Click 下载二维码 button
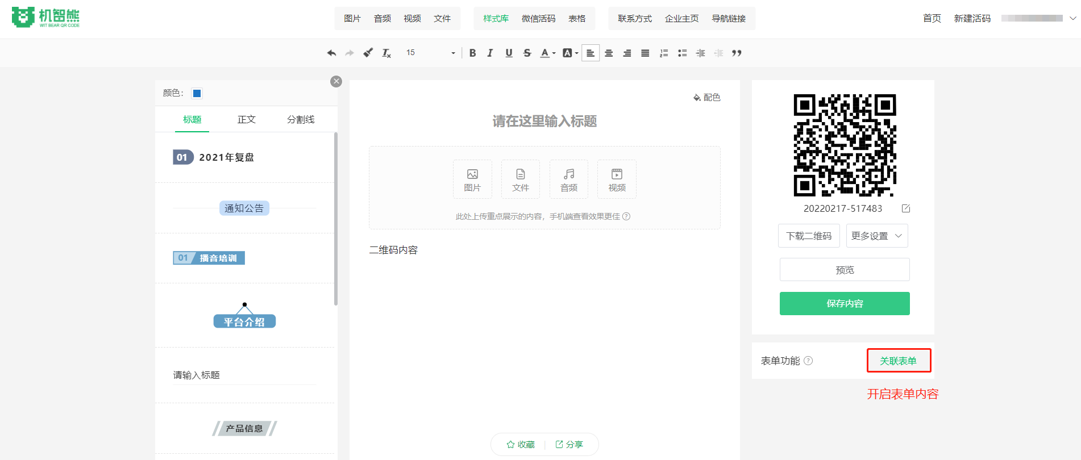Screen dimensions: 1081x460 [809, 236]
